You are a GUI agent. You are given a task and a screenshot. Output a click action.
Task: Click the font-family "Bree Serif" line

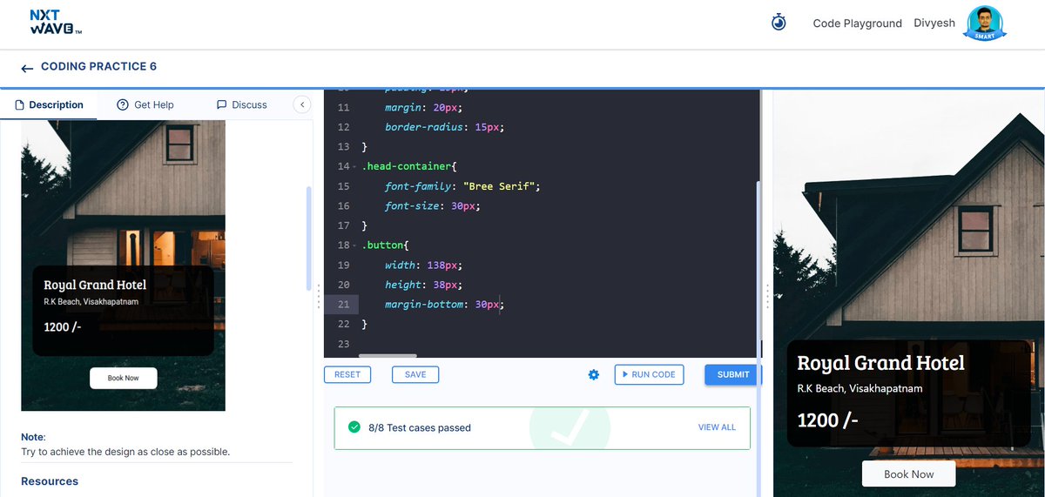[x=462, y=186]
